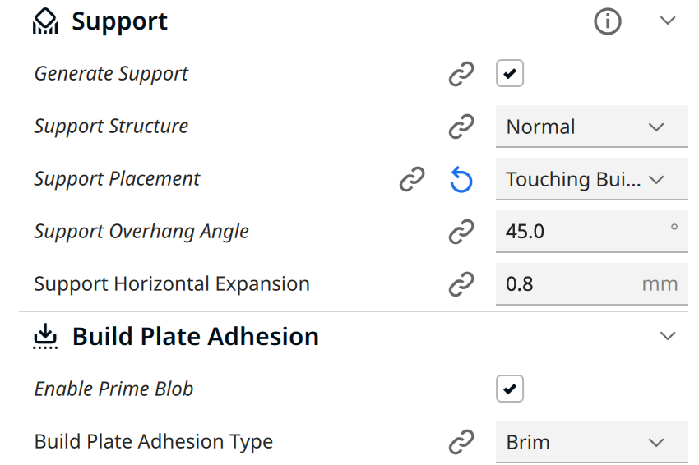Click the Support category icon
This screenshot has width=699, height=465.
[x=46, y=22]
